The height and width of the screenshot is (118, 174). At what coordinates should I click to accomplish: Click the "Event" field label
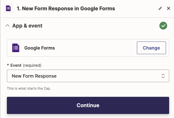[16, 65]
